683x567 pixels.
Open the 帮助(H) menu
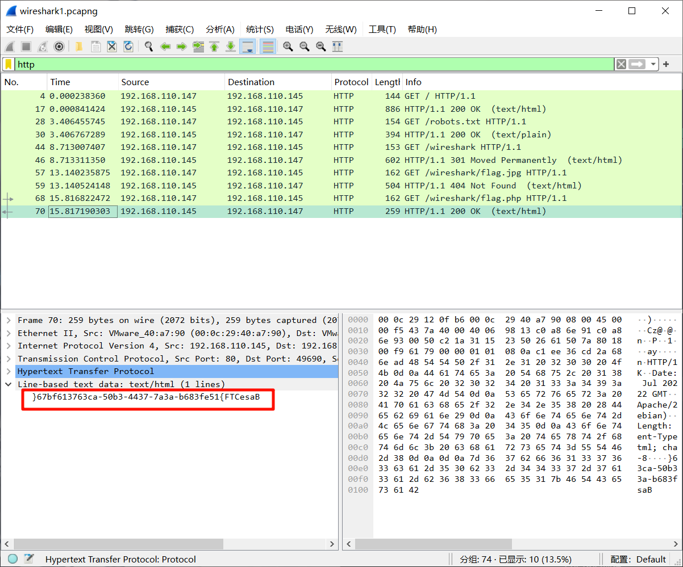422,30
